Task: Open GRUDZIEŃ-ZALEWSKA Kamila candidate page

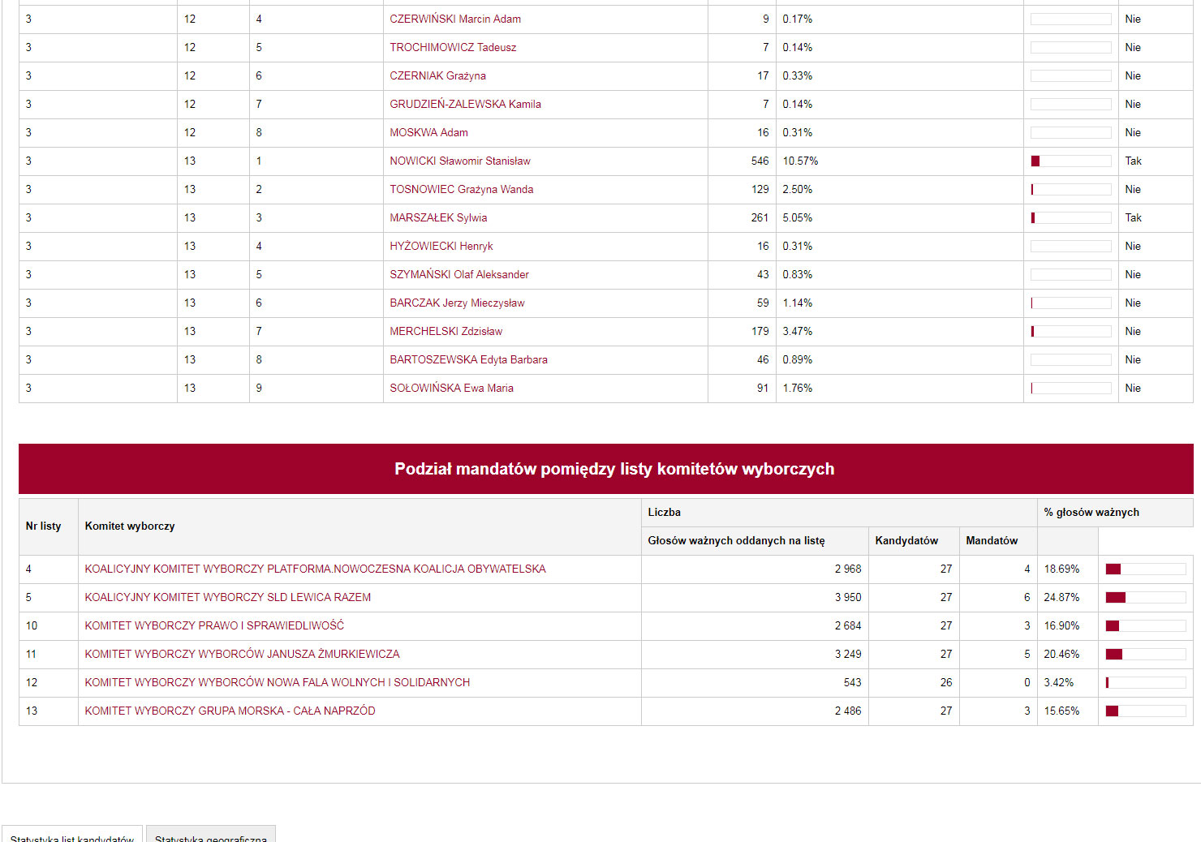Action: pyautogui.click(x=465, y=105)
